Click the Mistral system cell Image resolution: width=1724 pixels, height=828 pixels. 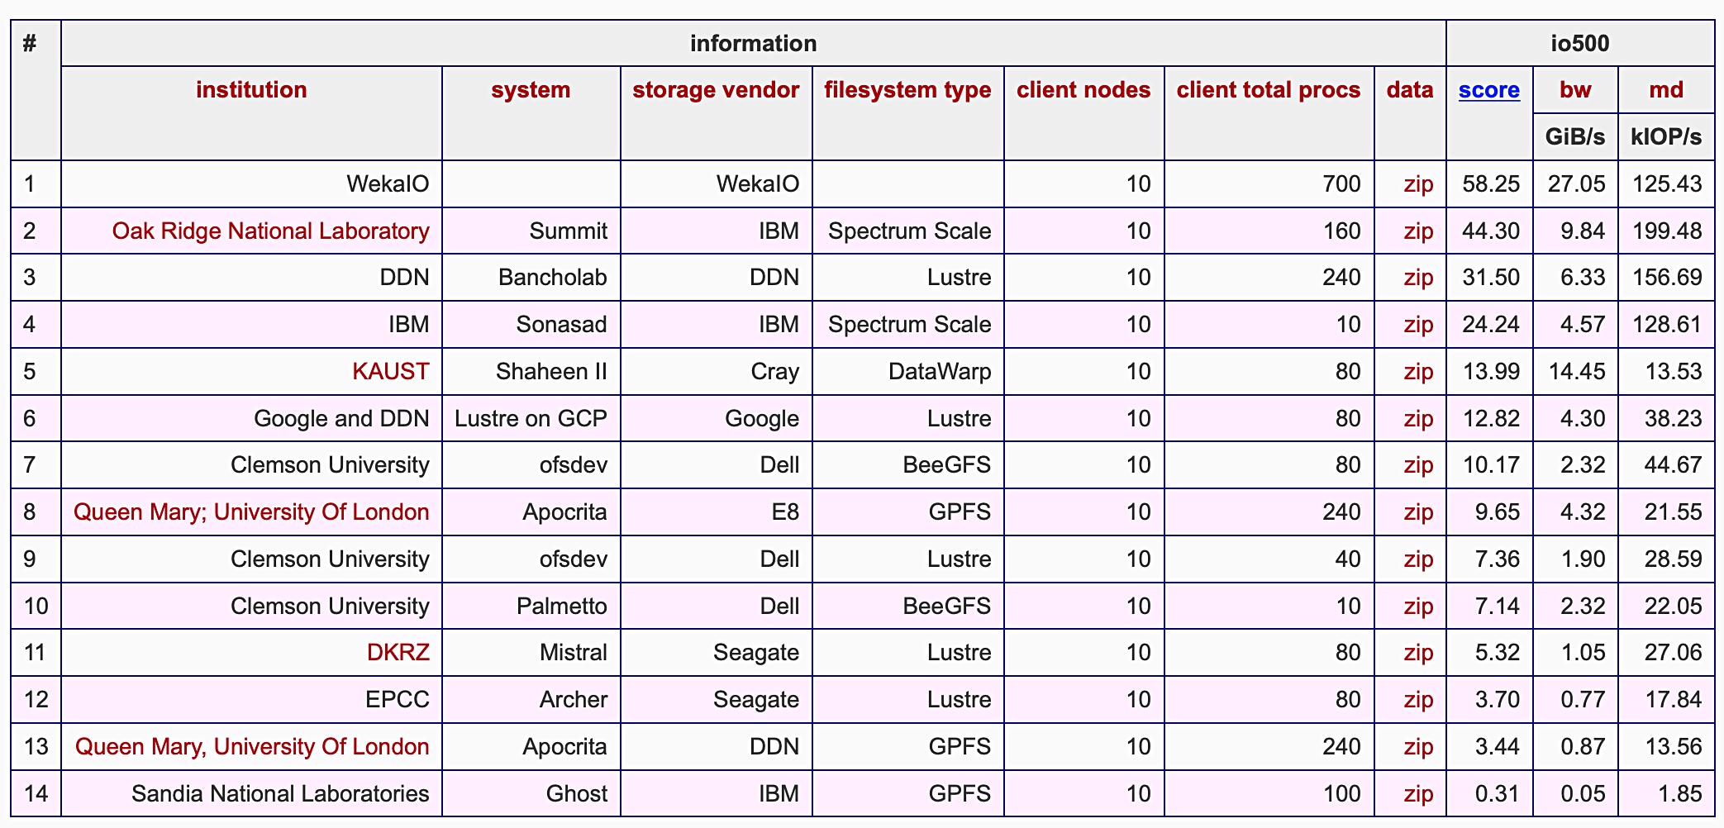tap(531, 653)
